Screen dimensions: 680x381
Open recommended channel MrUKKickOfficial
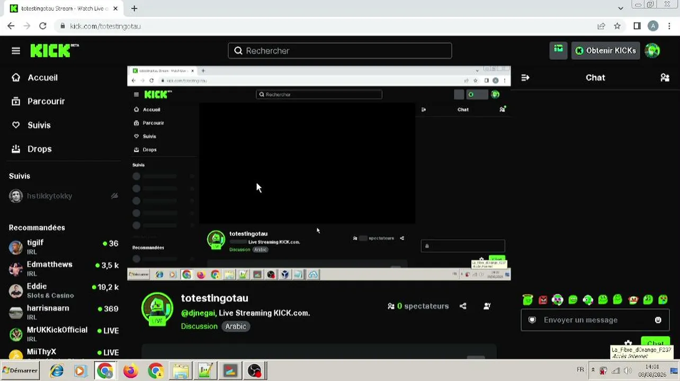[64, 334]
